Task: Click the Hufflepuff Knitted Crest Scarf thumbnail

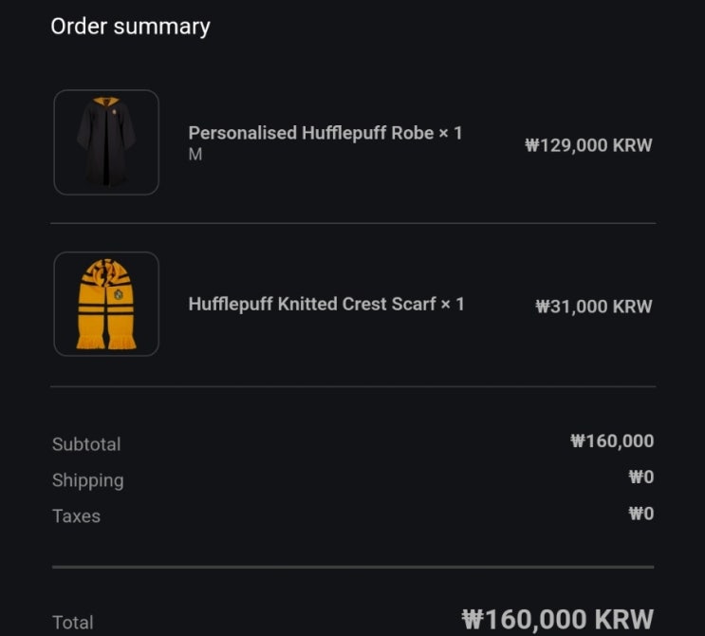Action: 106,304
